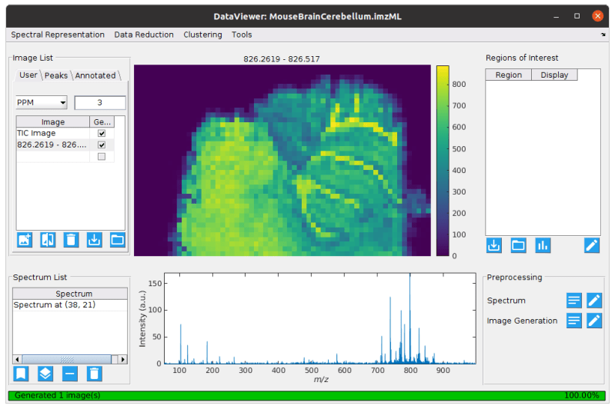Click the Spectrum List scroll left arrow
615x409 pixels.
[x=17, y=359]
